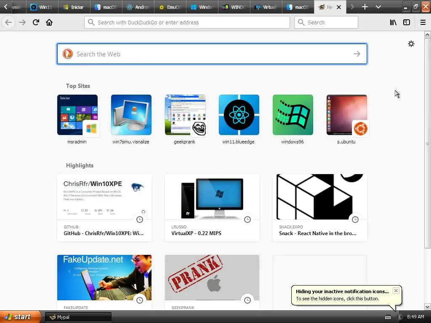Open a new tab with plus
The image size is (431, 323).
365,7
